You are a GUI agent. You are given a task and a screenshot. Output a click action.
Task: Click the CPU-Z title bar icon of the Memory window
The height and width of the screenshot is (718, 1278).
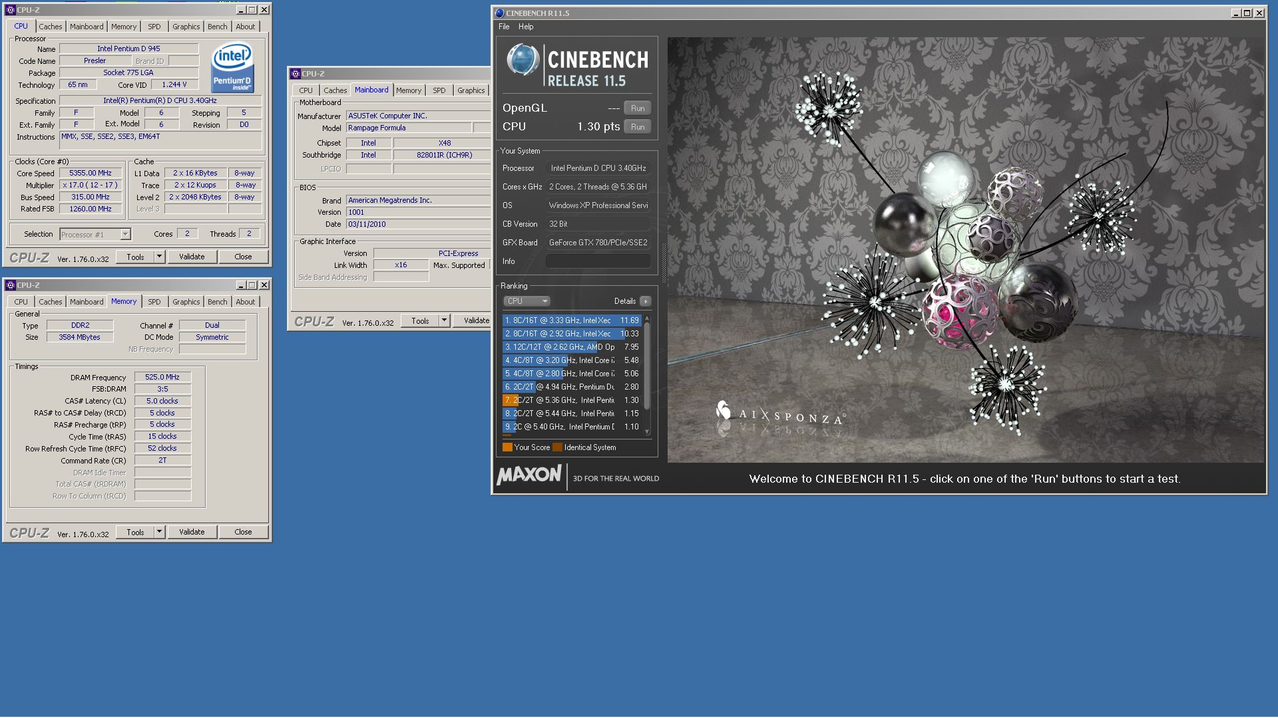coord(10,285)
